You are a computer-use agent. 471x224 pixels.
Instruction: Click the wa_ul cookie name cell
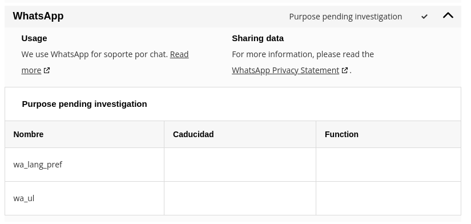pos(84,198)
